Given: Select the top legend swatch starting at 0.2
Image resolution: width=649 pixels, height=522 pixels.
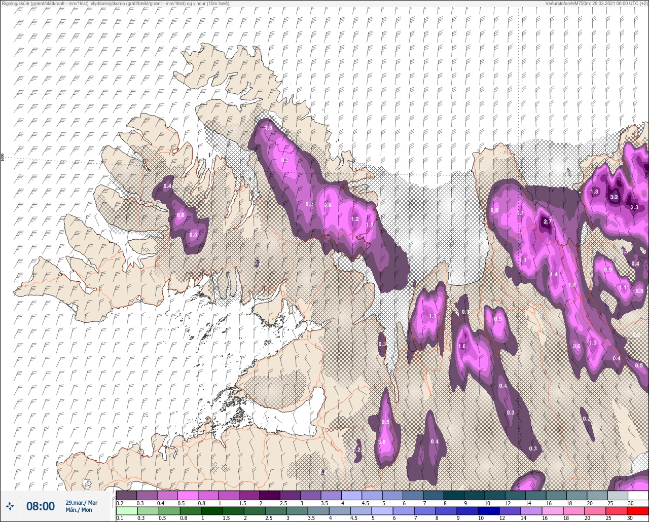Looking at the screenshot, I should point(126,495).
